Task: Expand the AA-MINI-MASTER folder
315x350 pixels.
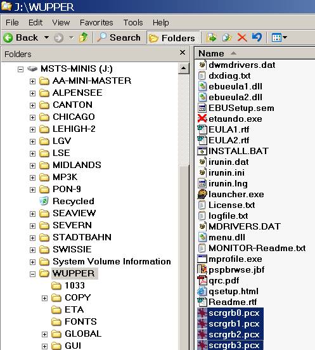Action: [x=32, y=81]
